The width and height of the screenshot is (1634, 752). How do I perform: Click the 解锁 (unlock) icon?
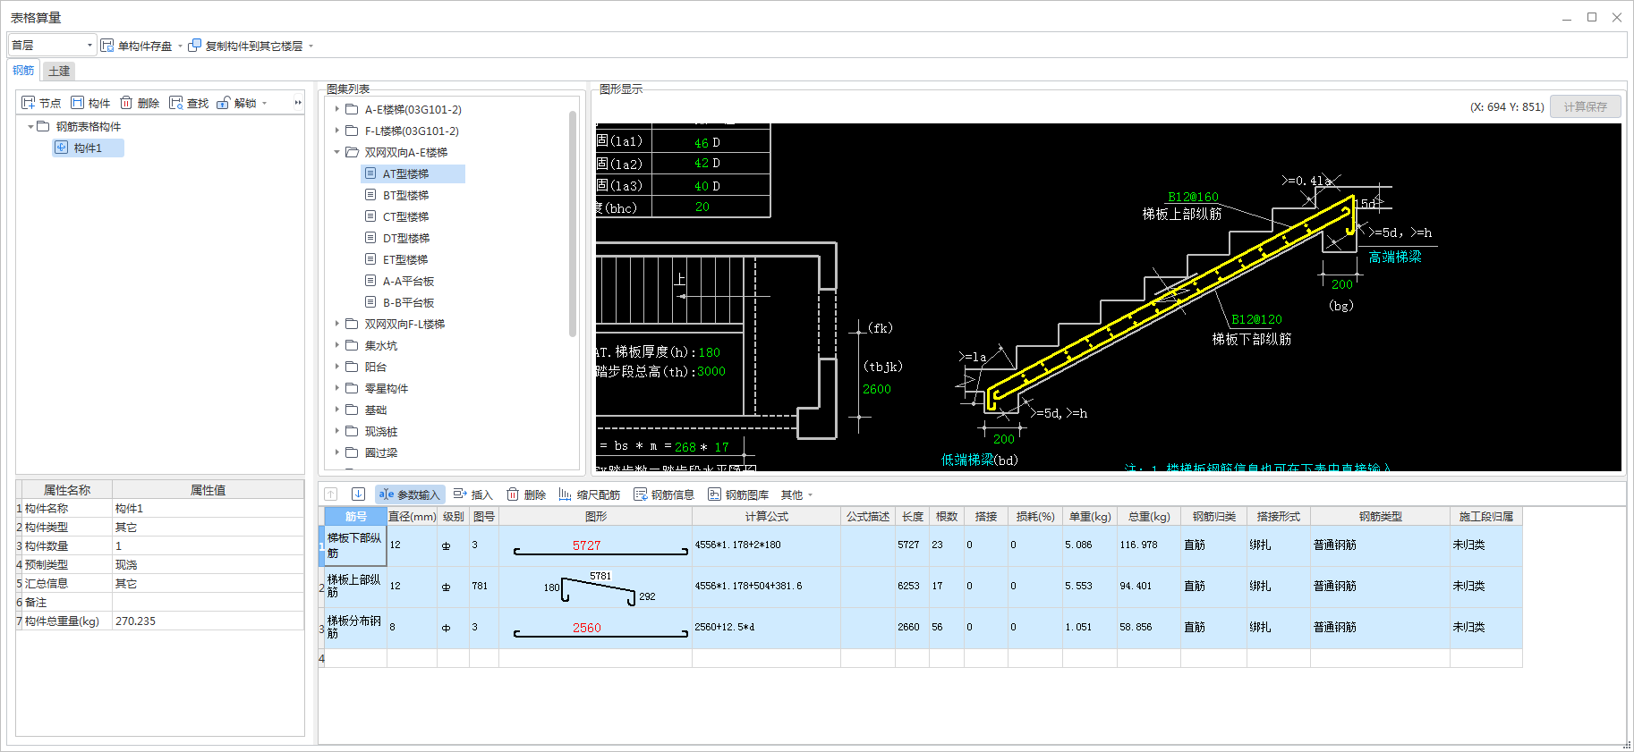224,103
